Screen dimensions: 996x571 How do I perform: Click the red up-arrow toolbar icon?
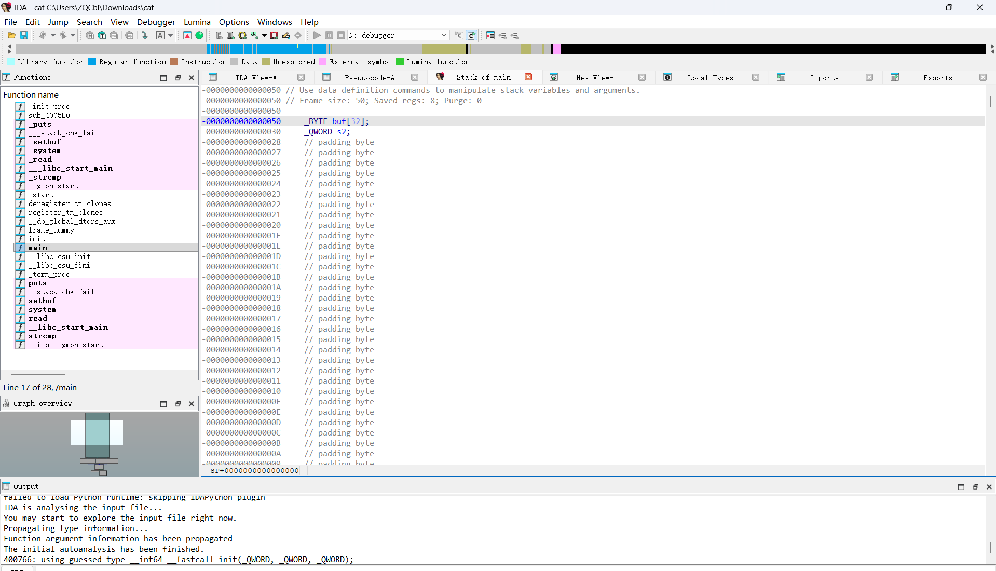(187, 35)
